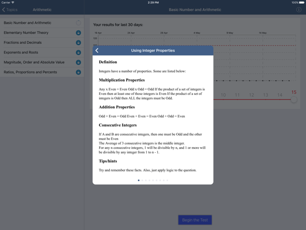306x230 pixels.
Task: Open Ratios, Proportions and Percents topic
Action: tap(42, 72)
